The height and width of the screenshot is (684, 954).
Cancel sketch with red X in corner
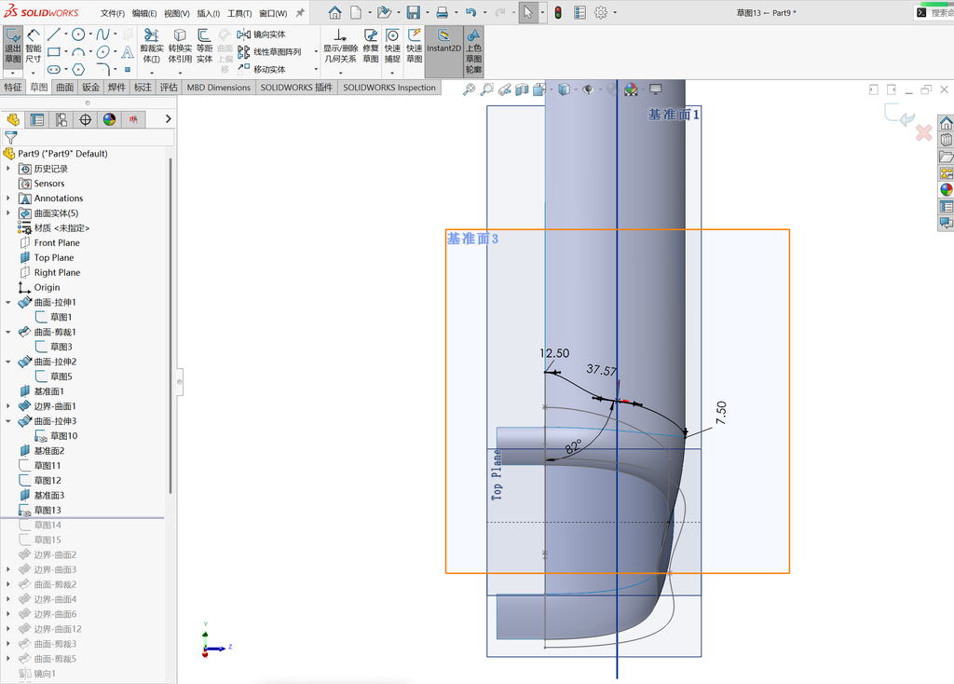(x=923, y=132)
